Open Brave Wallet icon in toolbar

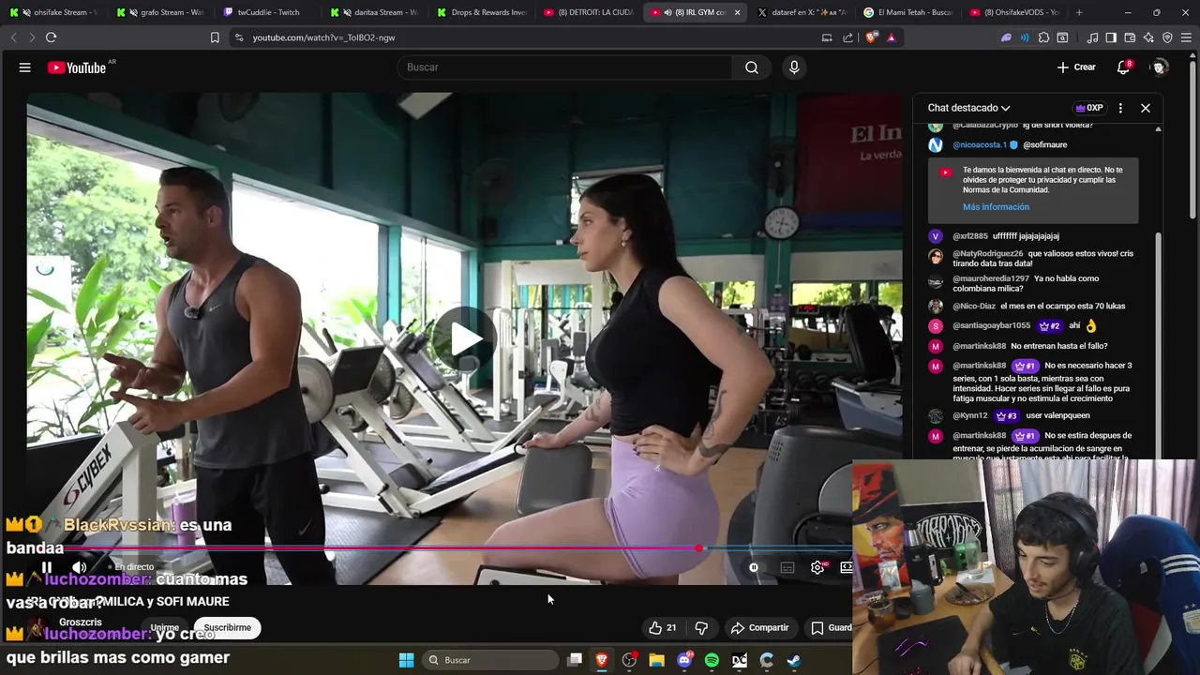pos(1130,37)
